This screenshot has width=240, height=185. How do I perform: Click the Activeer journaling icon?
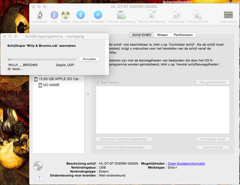(x=122, y=15)
